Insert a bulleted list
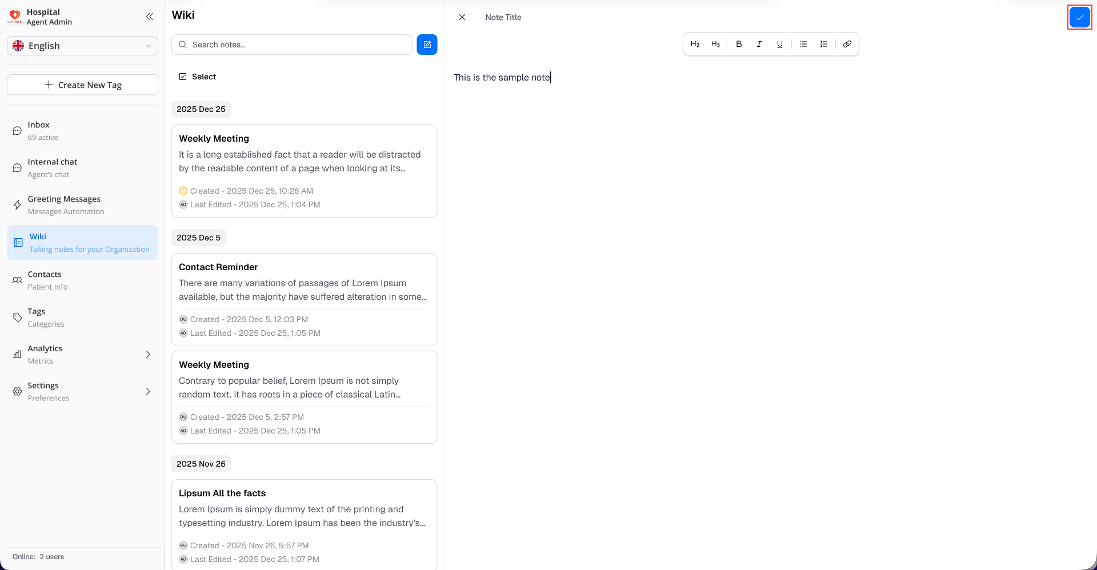The width and height of the screenshot is (1097, 570). pos(803,44)
